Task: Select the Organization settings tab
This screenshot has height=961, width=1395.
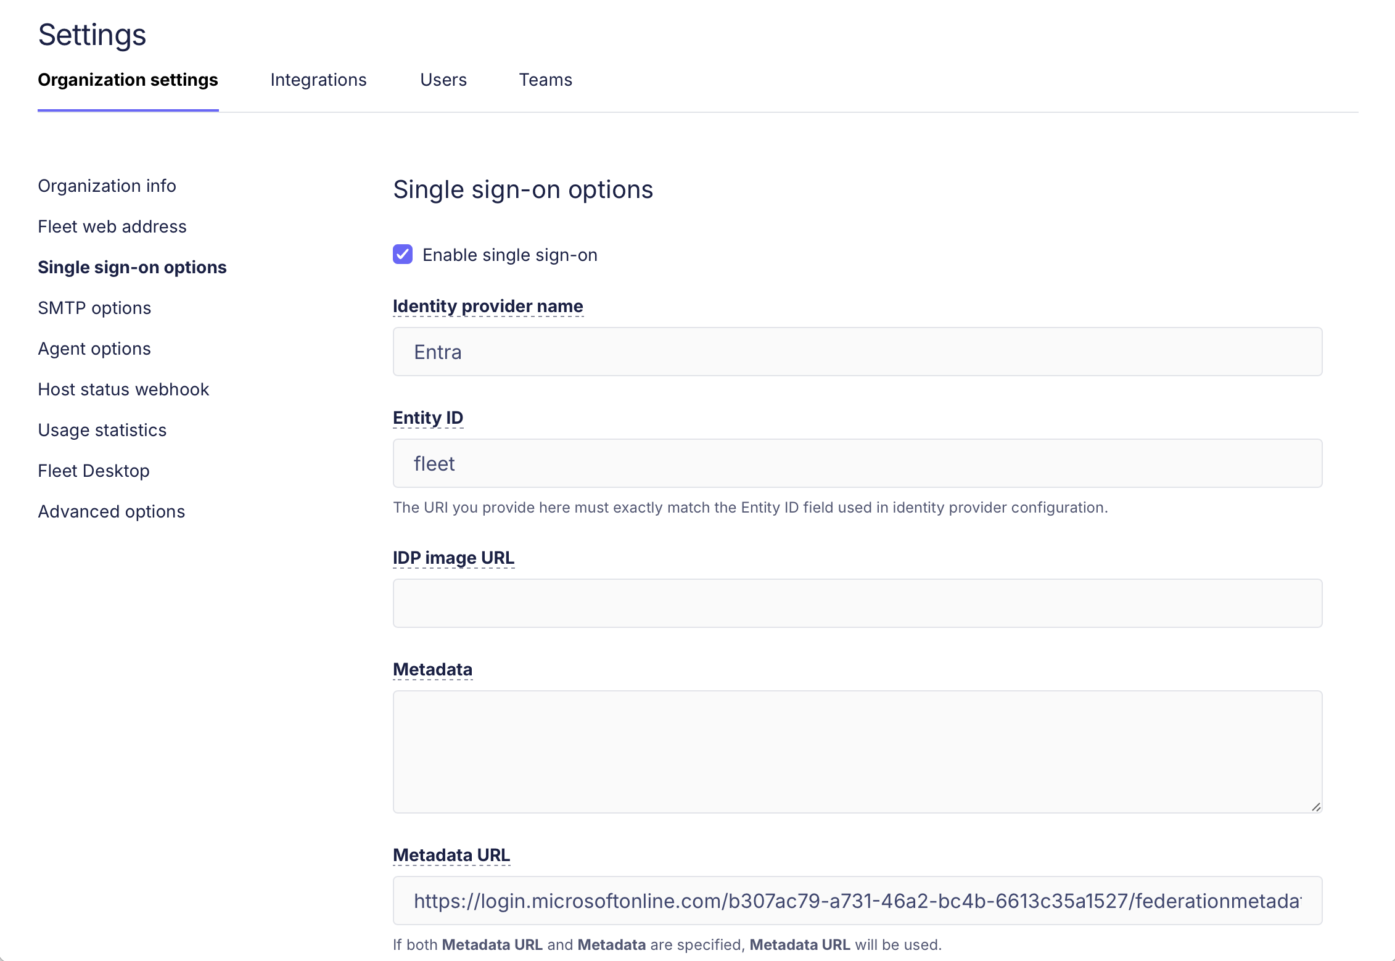Action: tap(128, 80)
